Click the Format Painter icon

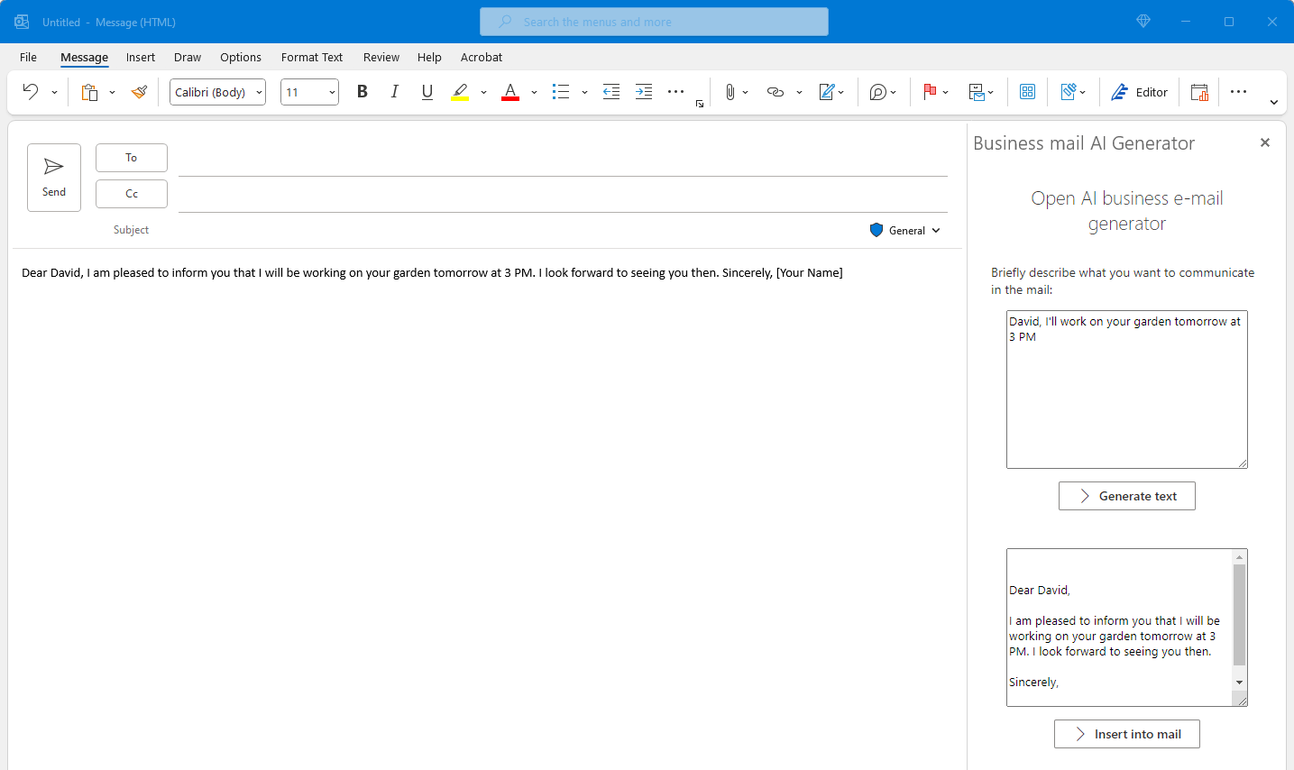tap(139, 91)
